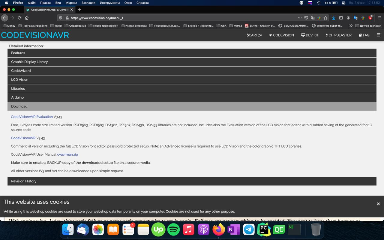The image size is (384, 240).
Task: Open the CODEVISION nav item
Action: click(x=281, y=35)
